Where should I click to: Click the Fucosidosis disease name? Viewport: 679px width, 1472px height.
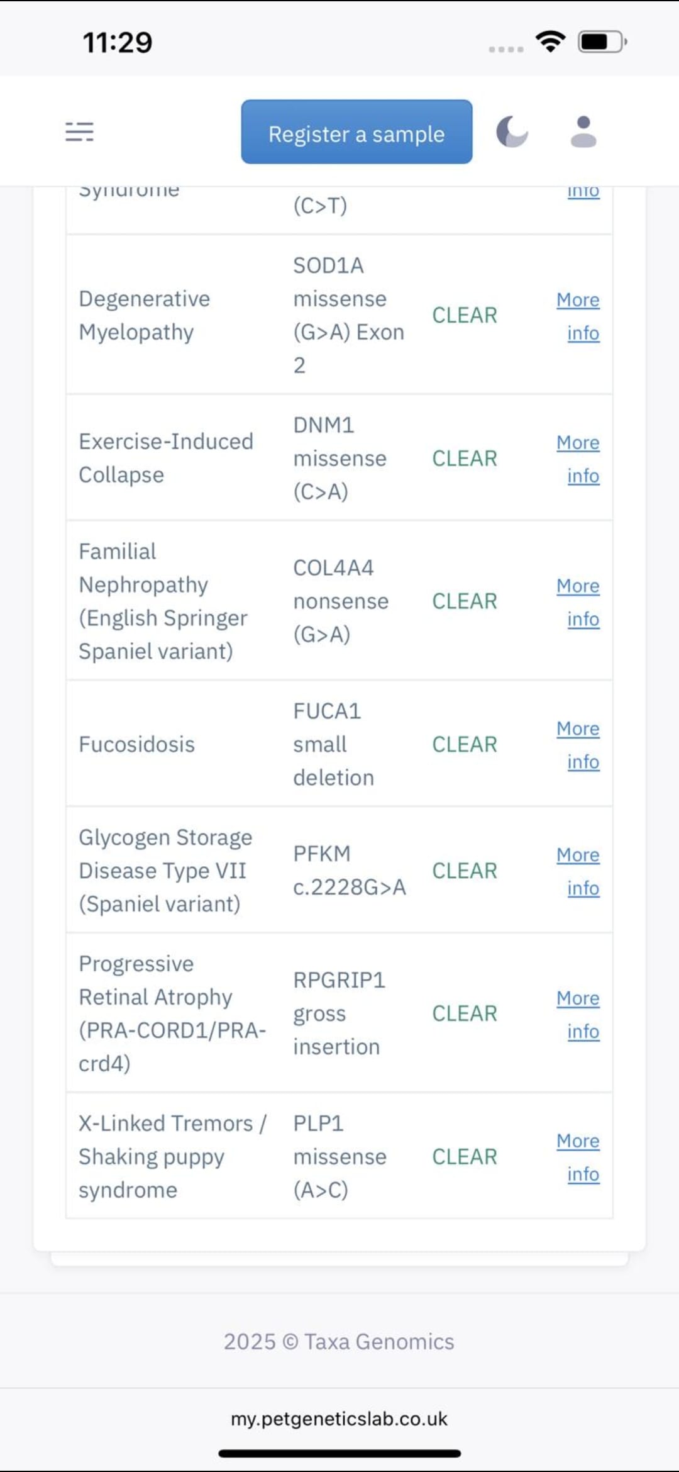point(137,745)
